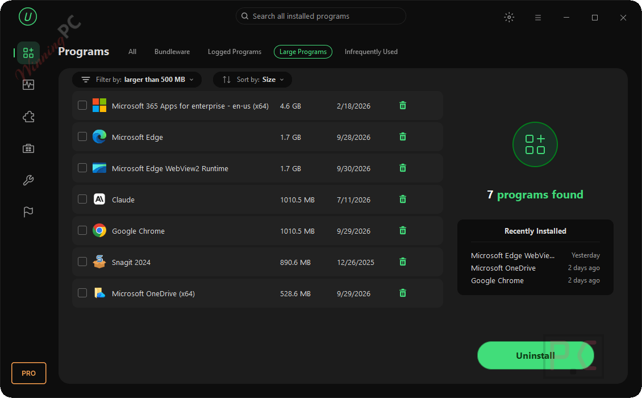Click the 12/26/2025 install date
642x398 pixels.
point(356,262)
